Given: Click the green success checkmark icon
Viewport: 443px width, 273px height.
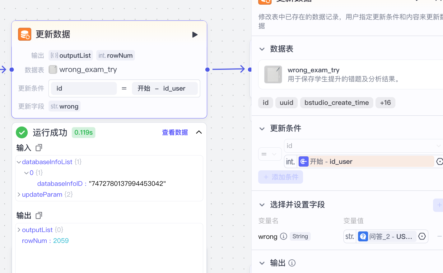Looking at the screenshot, I should [22, 132].
